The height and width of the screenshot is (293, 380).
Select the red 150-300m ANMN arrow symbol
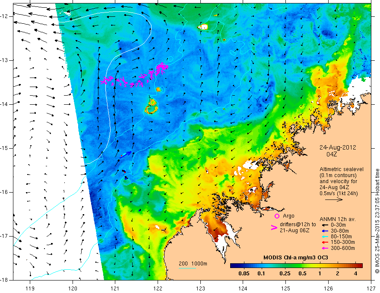(x=325, y=242)
